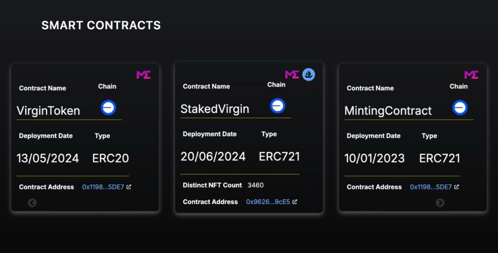This screenshot has width=498, height=253.
Task: Open MintingContract address link 0x1198...5DE7
Action: click(431, 187)
